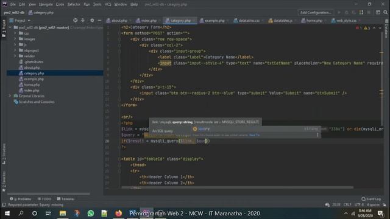The height and width of the screenshot is (219, 390).
Task: Click the locate file target icon in Project panel
Action: pyautogui.click(x=76, y=20)
